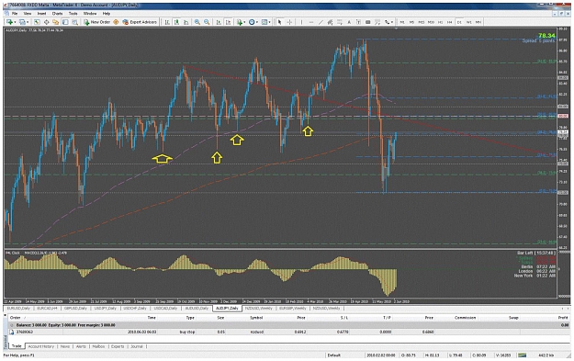The image size is (574, 361).
Task: Switch to the M15 timeframe
Action: coord(422,22)
